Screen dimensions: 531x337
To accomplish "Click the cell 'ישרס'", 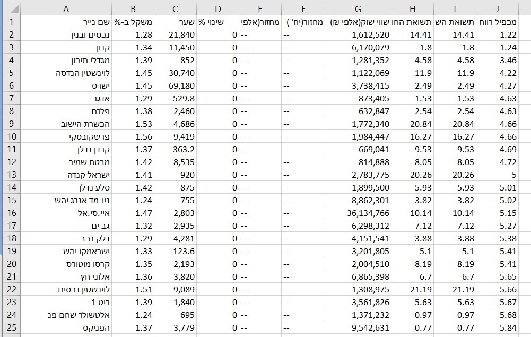I will [66, 85].
